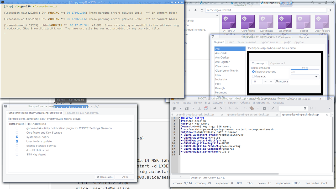Open Geany toolbar overflow arrow
This screenshot has height=189, width=336.
point(330,108)
